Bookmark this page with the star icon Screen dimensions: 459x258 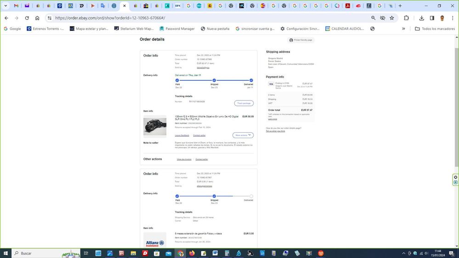pos(391,18)
